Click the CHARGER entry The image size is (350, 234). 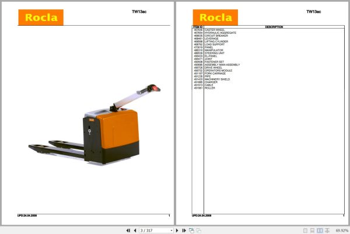point(211,82)
